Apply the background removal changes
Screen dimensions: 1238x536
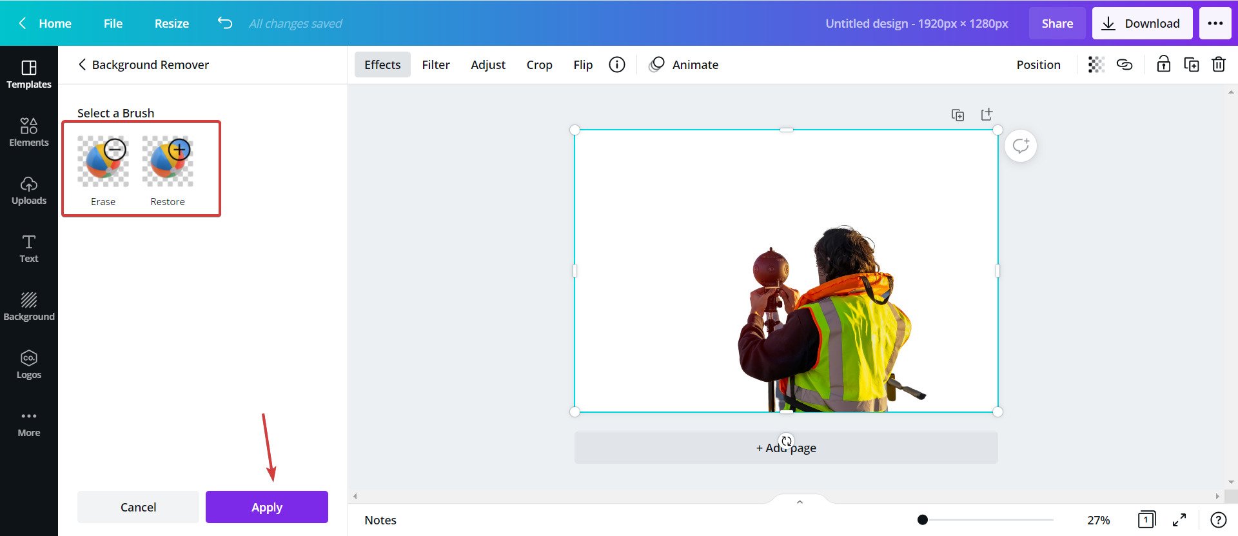pyautogui.click(x=267, y=507)
